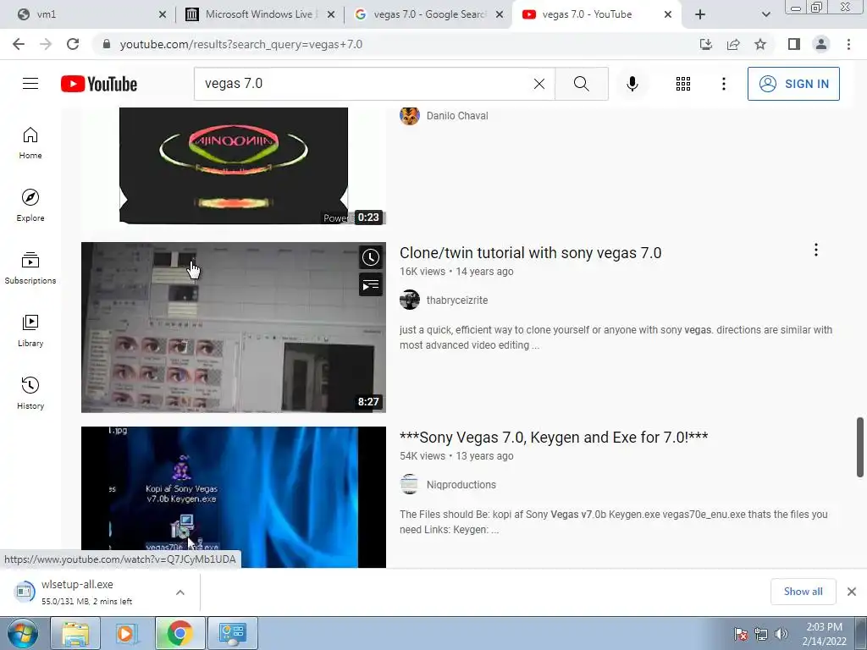867x650 pixels.
Task: Open YouTube settings three-dot menu
Action: click(x=723, y=84)
